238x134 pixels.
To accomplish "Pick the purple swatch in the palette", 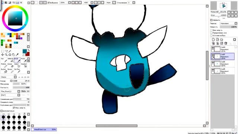I will coord(21,38).
